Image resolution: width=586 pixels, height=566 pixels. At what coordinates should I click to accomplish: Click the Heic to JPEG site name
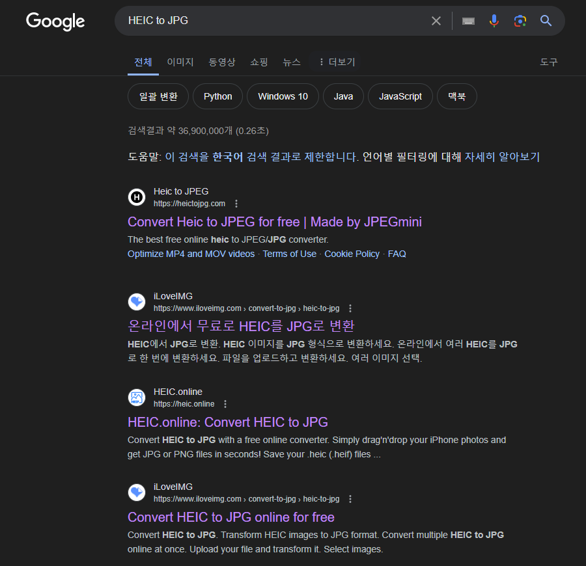(181, 191)
